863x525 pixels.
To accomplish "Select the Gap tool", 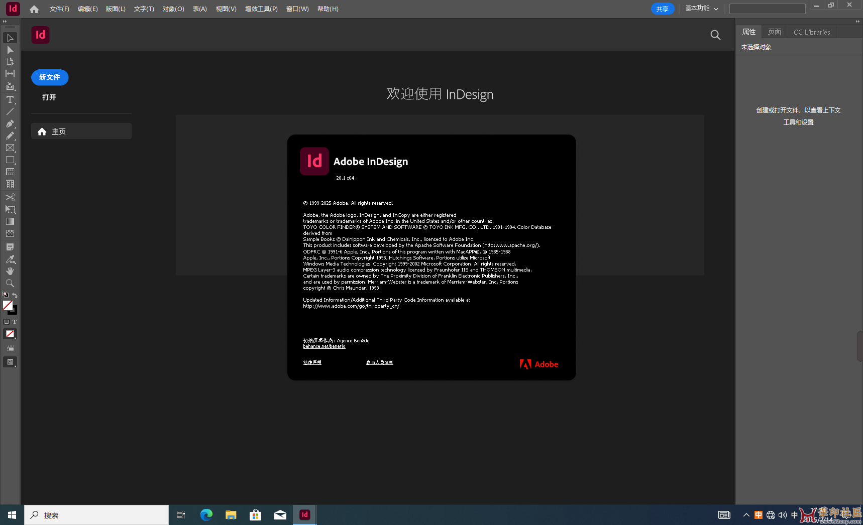I will click(10, 74).
